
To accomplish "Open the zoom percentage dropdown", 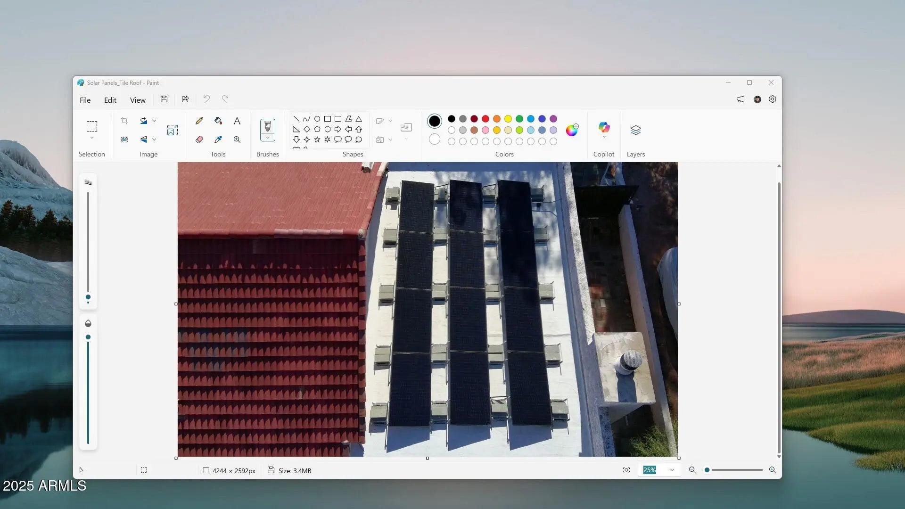I will click(x=672, y=470).
